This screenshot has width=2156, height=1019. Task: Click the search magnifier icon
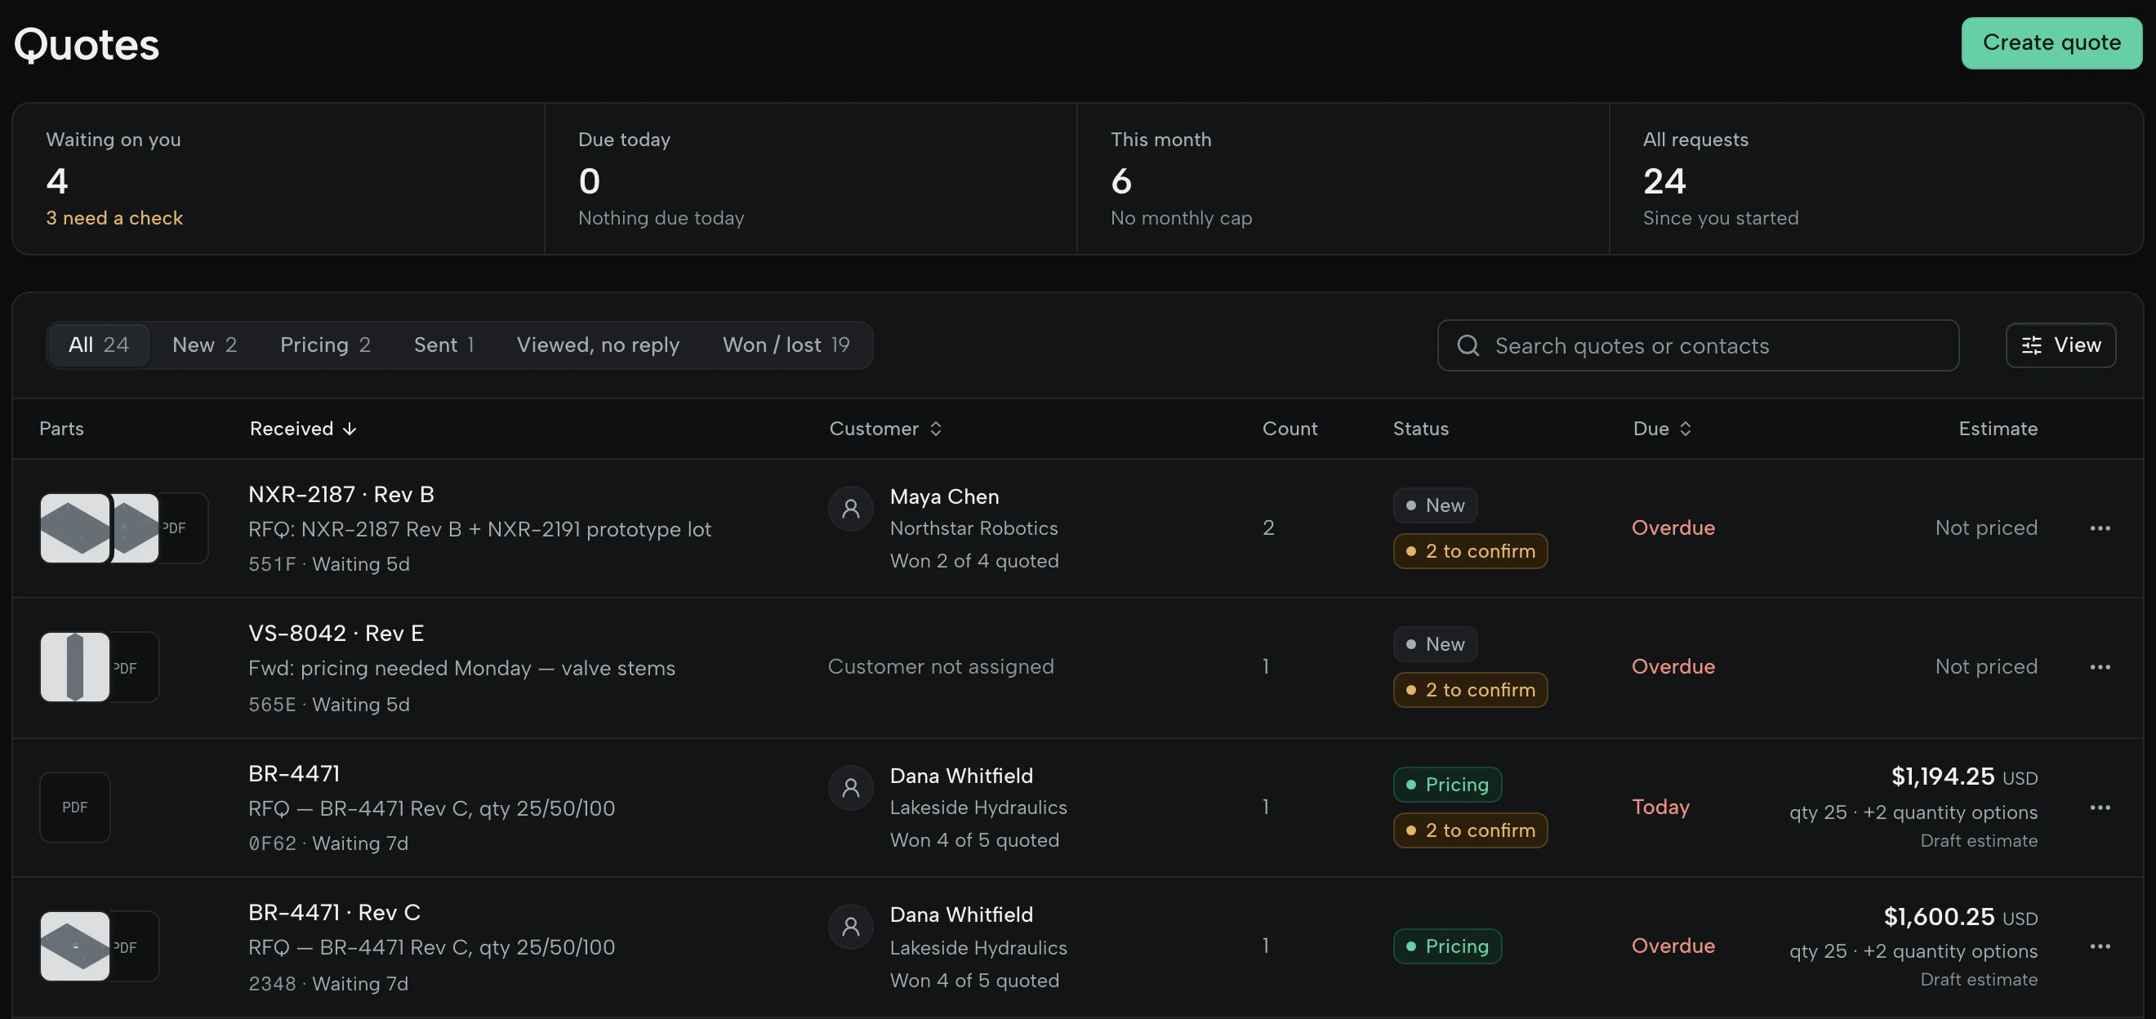(1468, 345)
